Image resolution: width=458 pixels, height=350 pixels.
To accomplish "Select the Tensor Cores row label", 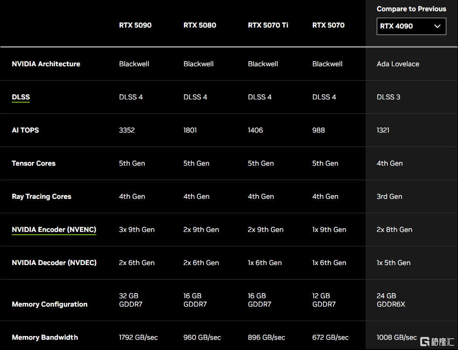I will [x=34, y=163].
